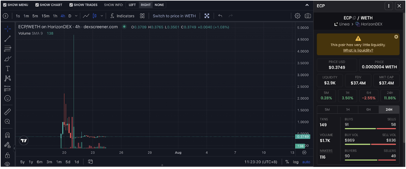Open the time axis settings icon
Screen dimensions: 406x169
coord(304,153)
